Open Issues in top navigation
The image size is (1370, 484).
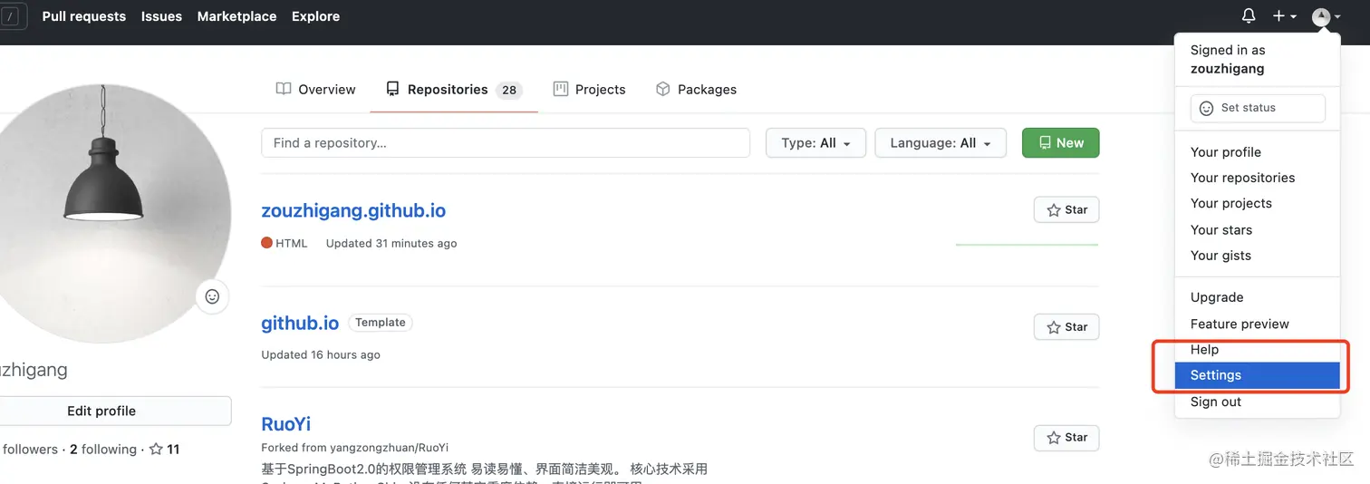(161, 16)
